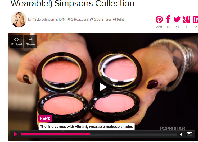The height and width of the screenshot is (142, 198).
Task: Open the video Share button
Action: (30, 42)
